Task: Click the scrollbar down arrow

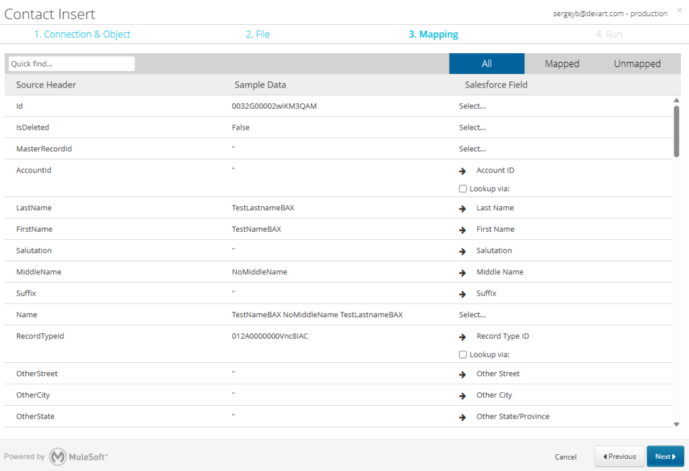Action: [676, 424]
